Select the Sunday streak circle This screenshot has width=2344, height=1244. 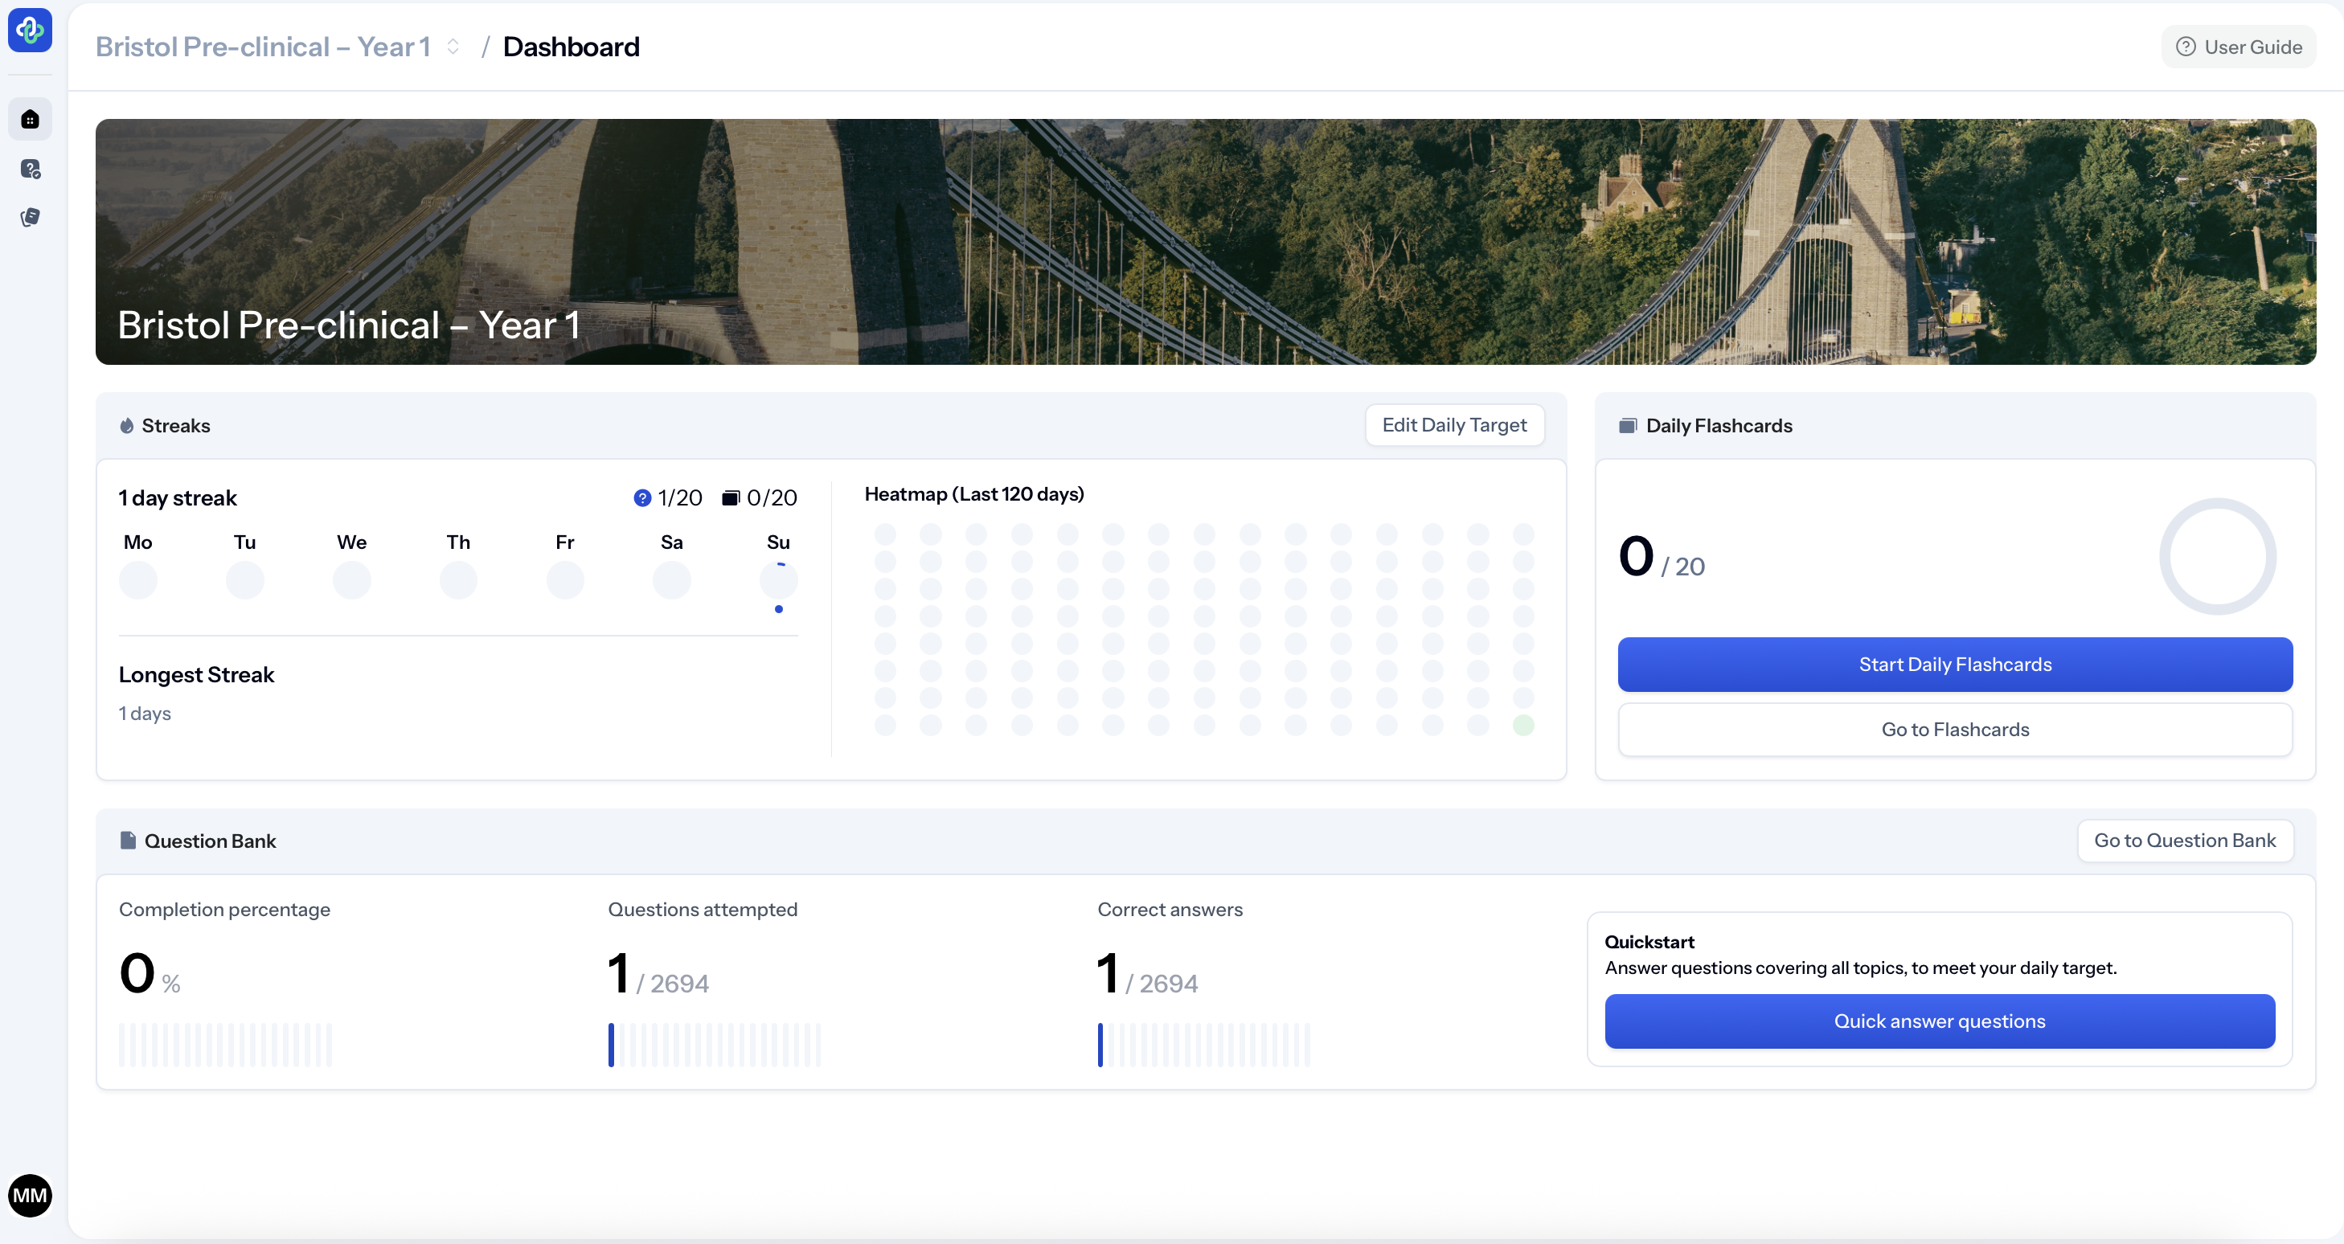[778, 580]
